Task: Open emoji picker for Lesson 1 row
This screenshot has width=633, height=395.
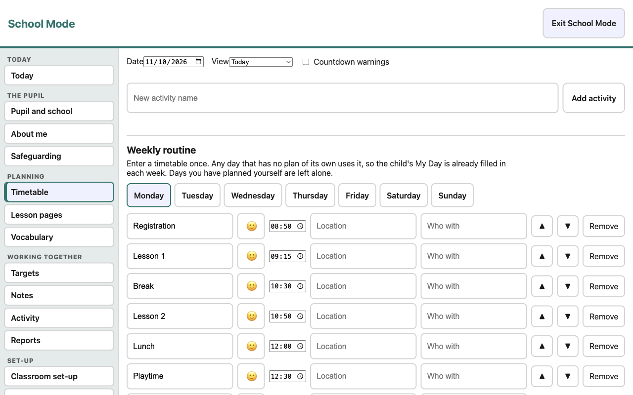Action: 251,256
